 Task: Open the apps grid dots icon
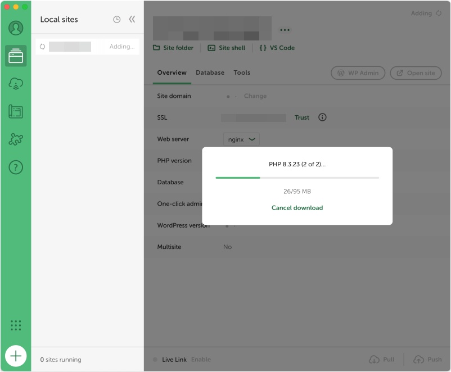click(16, 325)
